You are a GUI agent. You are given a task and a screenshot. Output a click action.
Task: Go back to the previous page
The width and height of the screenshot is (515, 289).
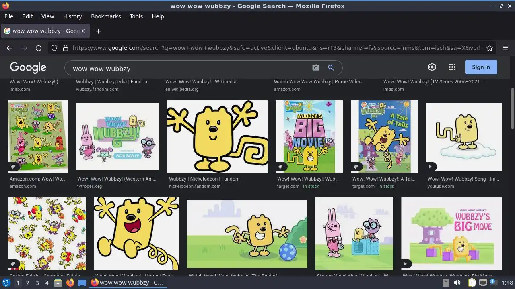(10, 48)
